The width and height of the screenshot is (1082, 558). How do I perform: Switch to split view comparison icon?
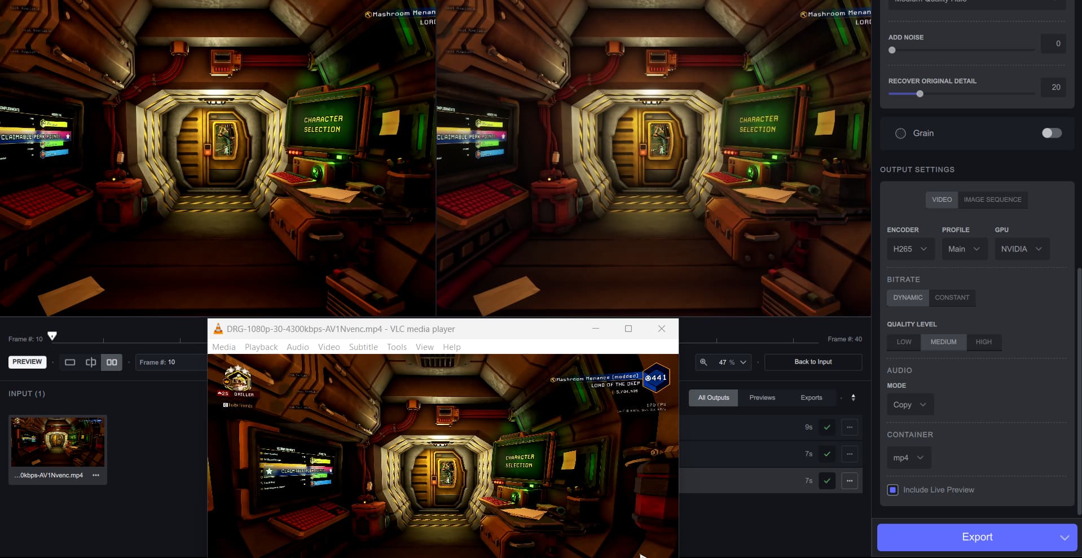(x=90, y=362)
